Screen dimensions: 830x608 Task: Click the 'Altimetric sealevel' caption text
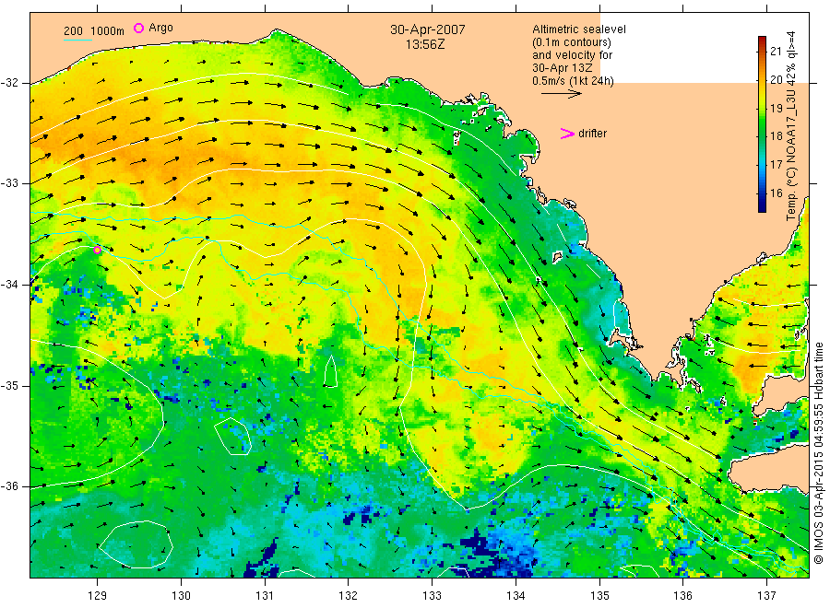coord(579,29)
